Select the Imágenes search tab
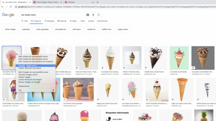 point(36,21)
